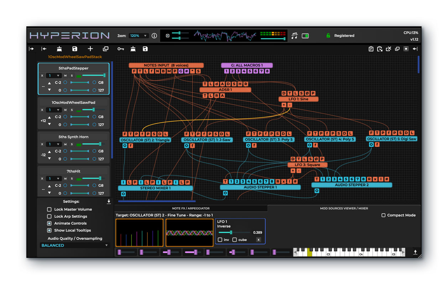448x281 pixels.
Task: Click the broom icon next to the key icon
Action: 133,49
